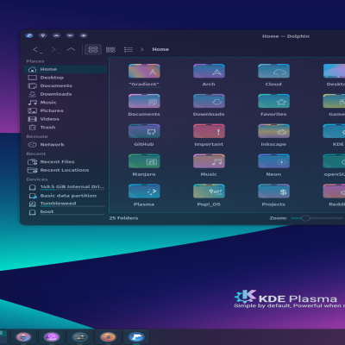Switch to Compact view mode

pyautogui.click(x=110, y=50)
